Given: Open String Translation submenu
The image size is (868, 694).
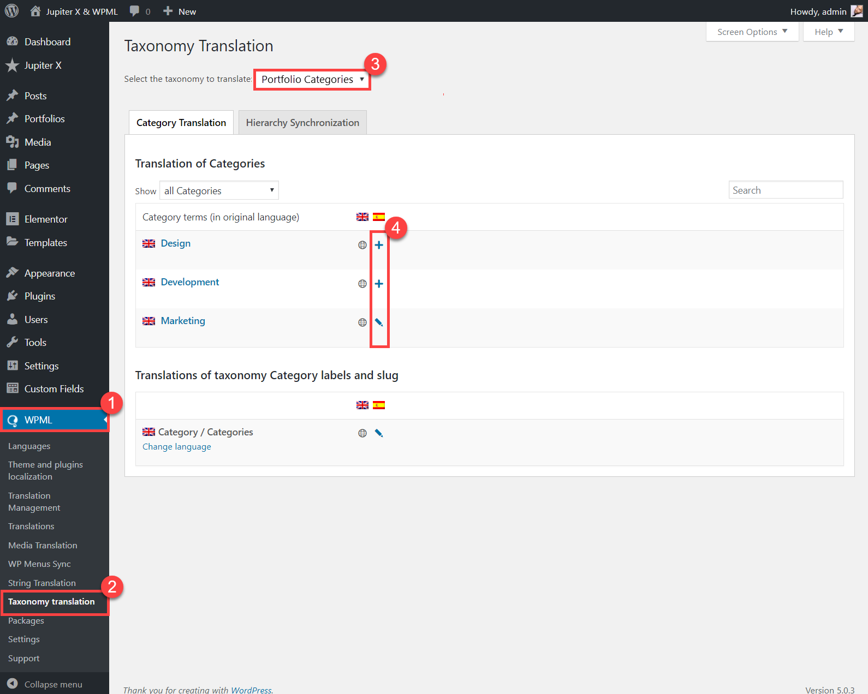Looking at the screenshot, I should tap(42, 583).
